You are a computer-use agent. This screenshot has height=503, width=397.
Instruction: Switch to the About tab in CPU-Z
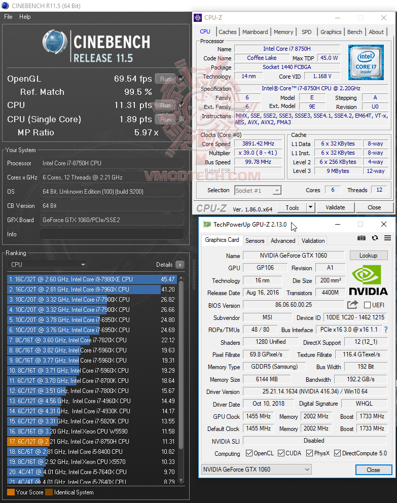point(376,32)
